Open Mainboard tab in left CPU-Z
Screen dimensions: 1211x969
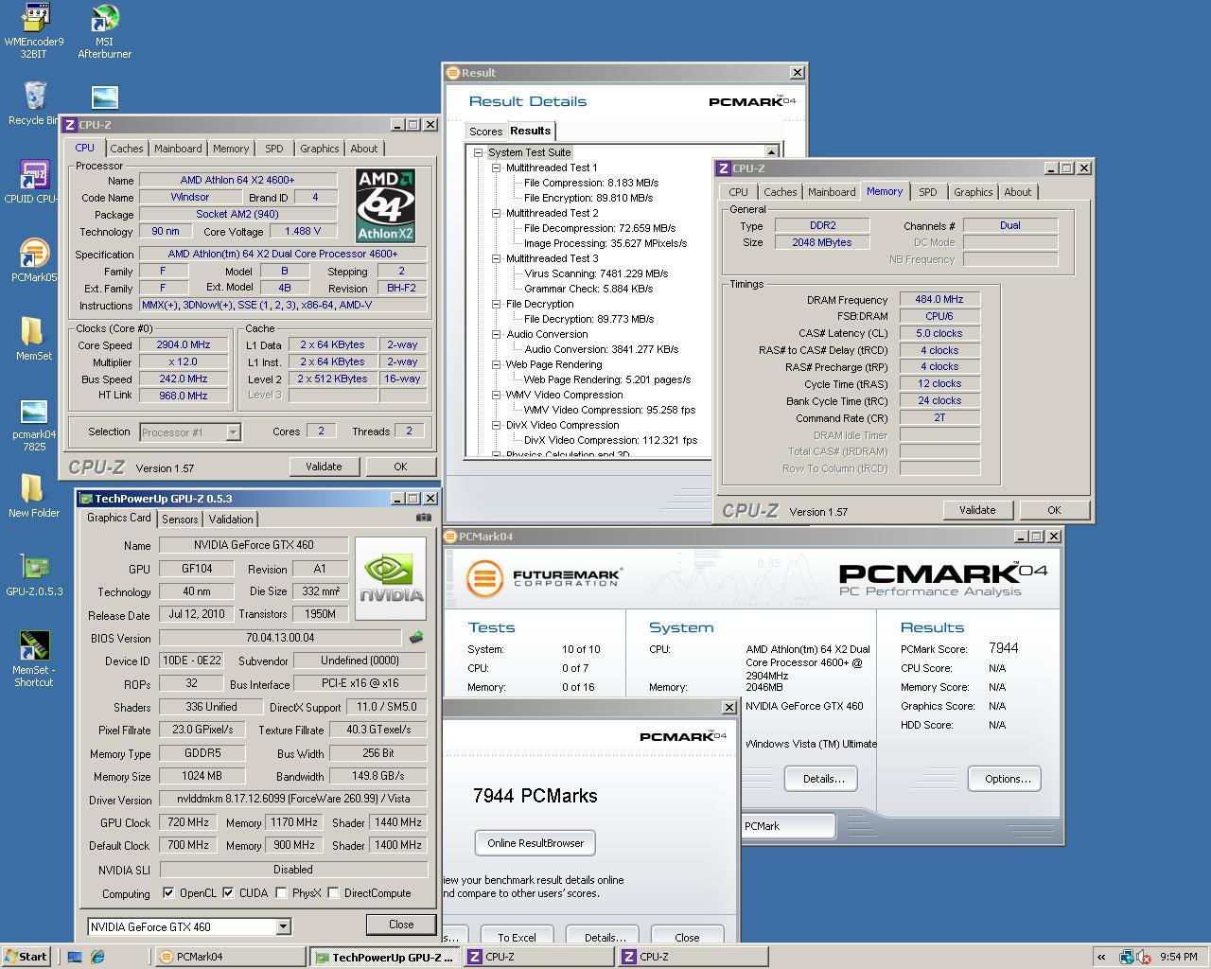tap(178, 149)
